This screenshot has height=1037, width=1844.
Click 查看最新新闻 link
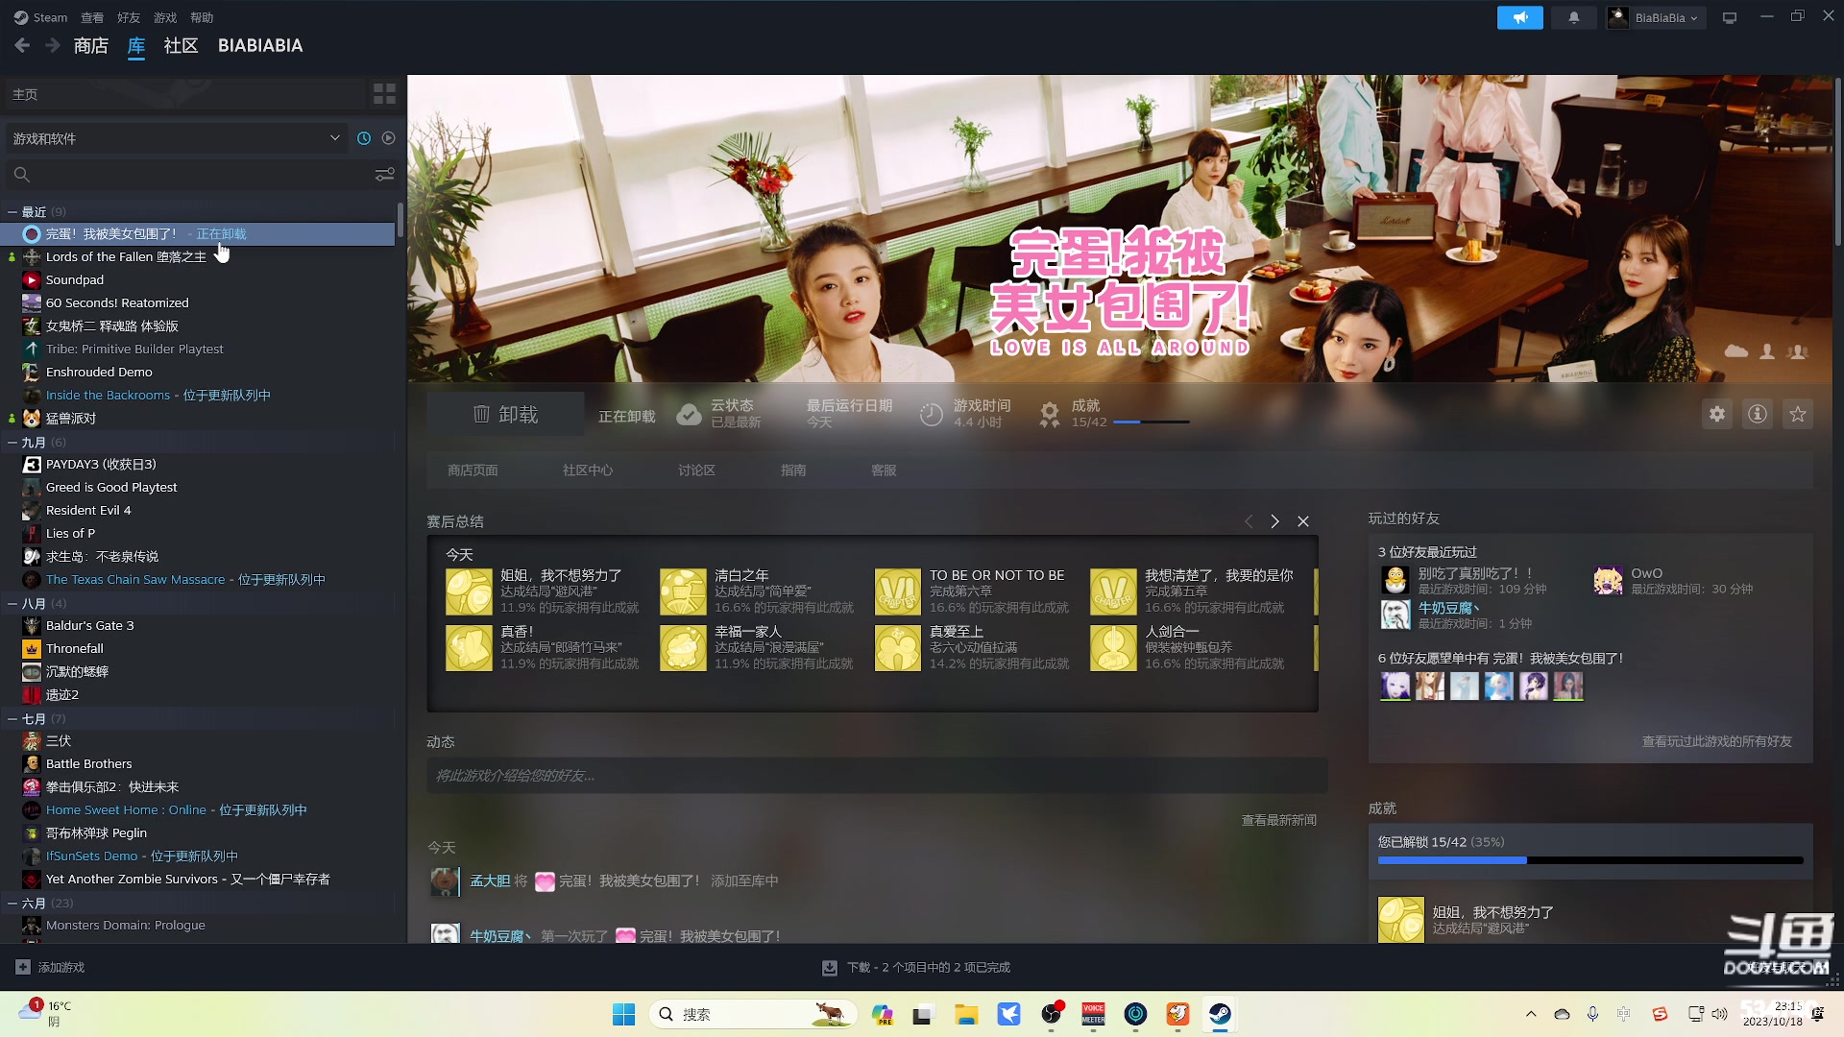tap(1279, 820)
